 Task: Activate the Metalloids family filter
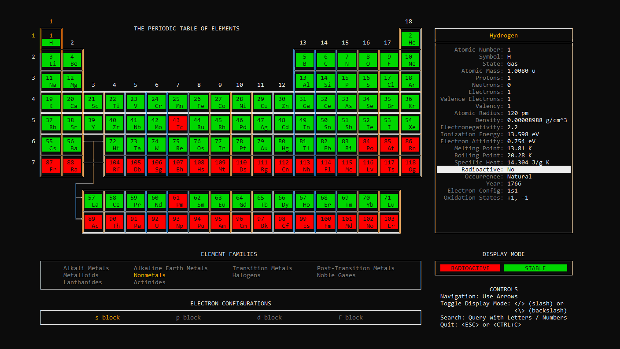pos(81,275)
